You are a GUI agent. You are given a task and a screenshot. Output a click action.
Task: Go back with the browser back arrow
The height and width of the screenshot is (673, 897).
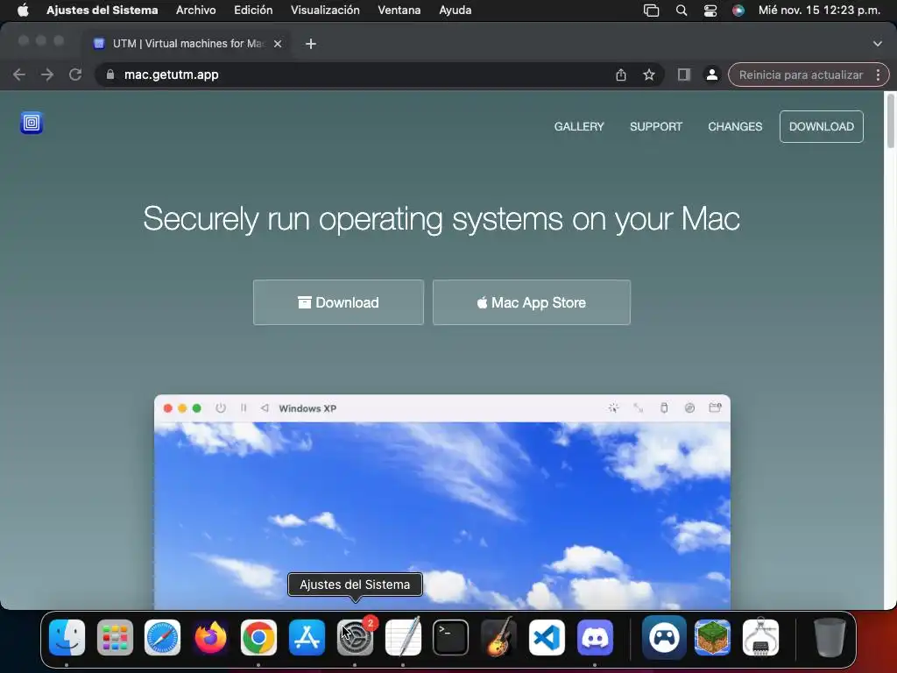[x=19, y=74]
